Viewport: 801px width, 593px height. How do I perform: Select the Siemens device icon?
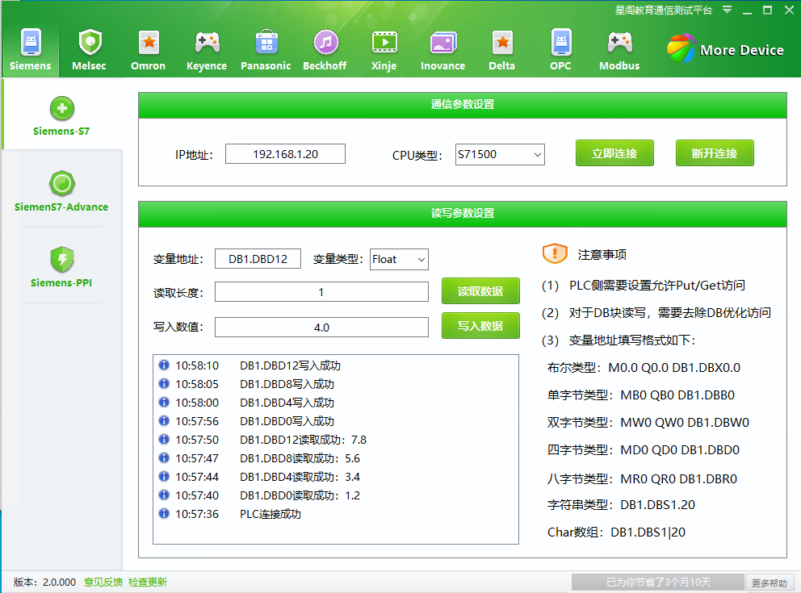pos(31,43)
